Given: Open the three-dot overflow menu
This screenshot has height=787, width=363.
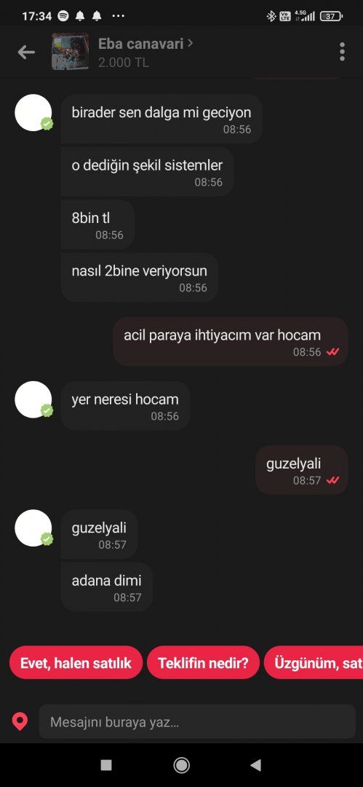Looking at the screenshot, I should pyautogui.click(x=342, y=52).
